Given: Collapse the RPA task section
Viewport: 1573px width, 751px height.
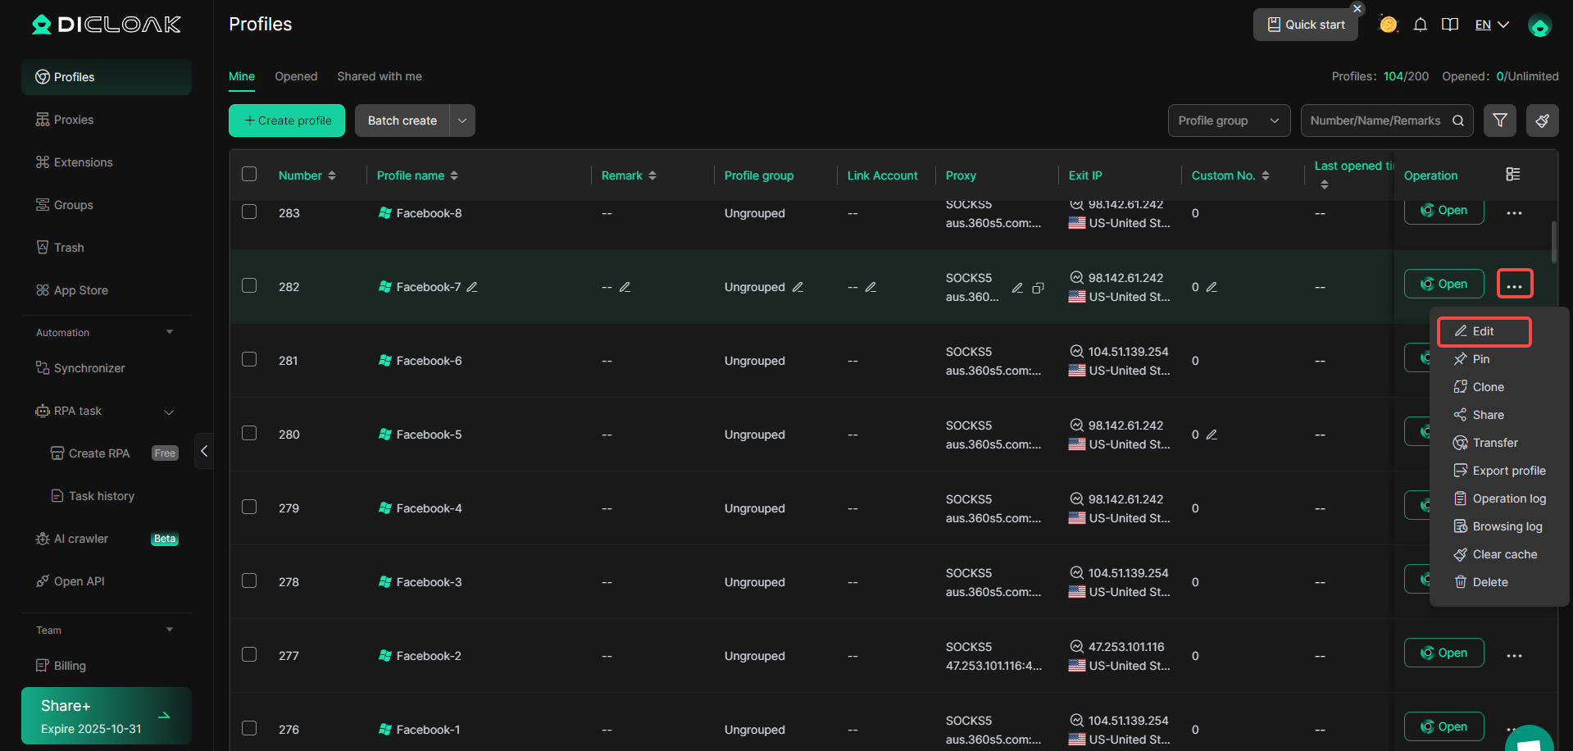Looking at the screenshot, I should tap(169, 412).
